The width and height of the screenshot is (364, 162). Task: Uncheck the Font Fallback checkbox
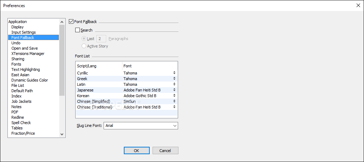(71, 22)
